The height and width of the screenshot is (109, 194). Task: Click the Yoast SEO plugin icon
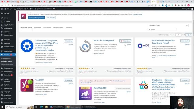click(27, 85)
